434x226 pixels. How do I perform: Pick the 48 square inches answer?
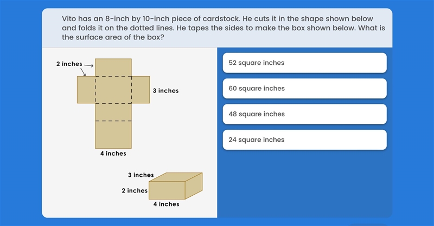[304, 114]
